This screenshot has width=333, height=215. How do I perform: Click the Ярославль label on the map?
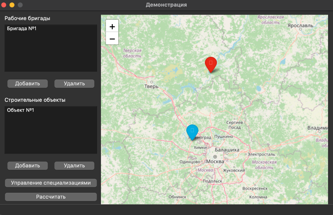coord(300,26)
